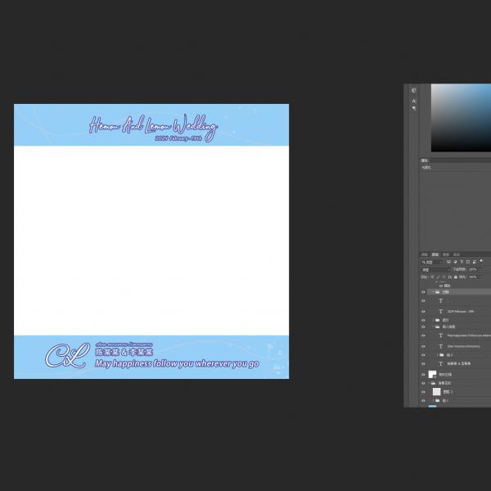Click the shape layer filter icon
The height and width of the screenshot is (491, 491).
coord(468,262)
